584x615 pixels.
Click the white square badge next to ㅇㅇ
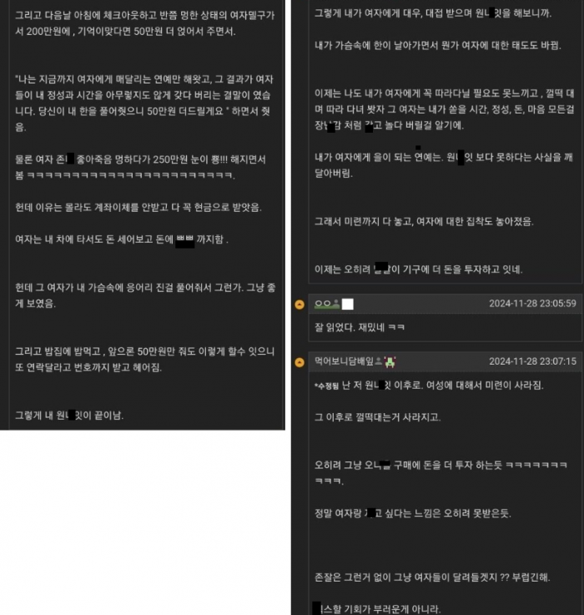(348, 304)
